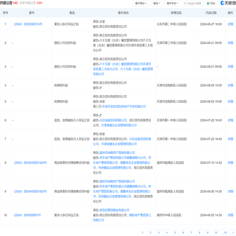View 详情 for row 3

pos(230,66)
